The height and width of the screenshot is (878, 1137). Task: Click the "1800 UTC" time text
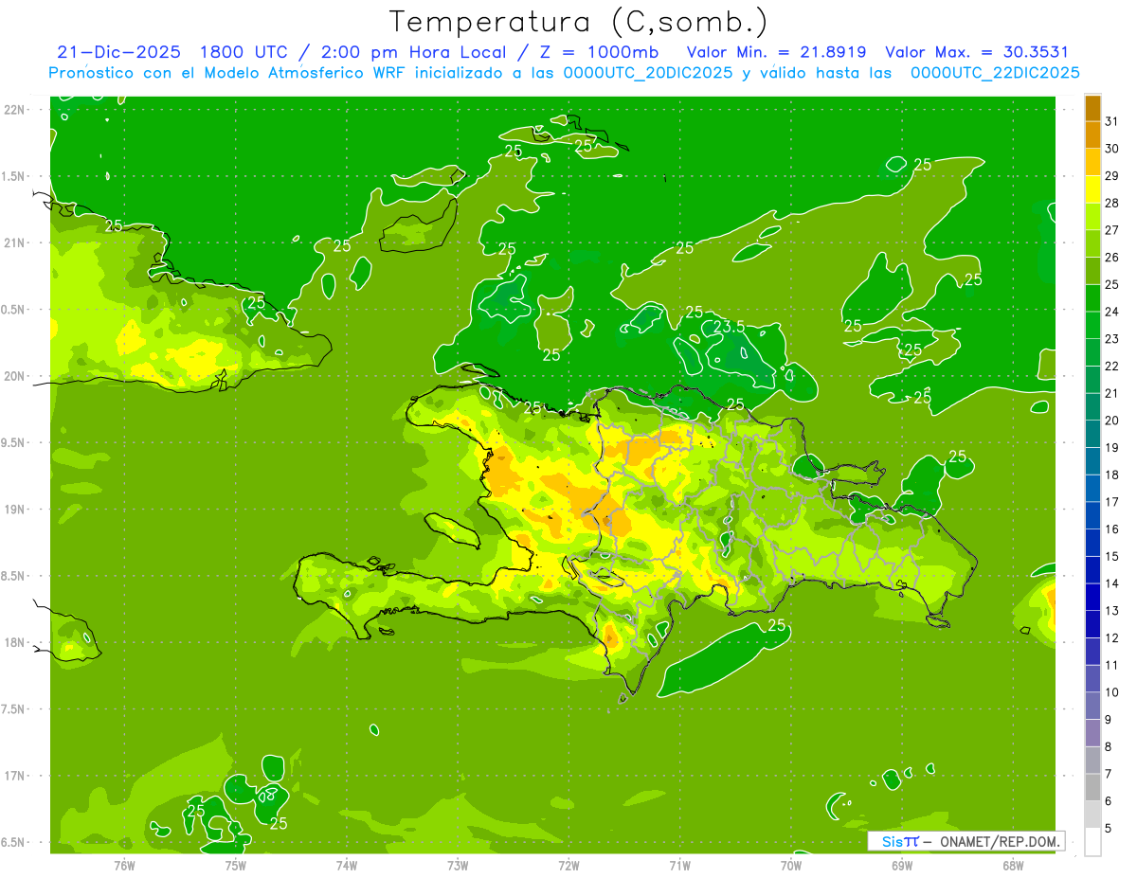point(243,52)
